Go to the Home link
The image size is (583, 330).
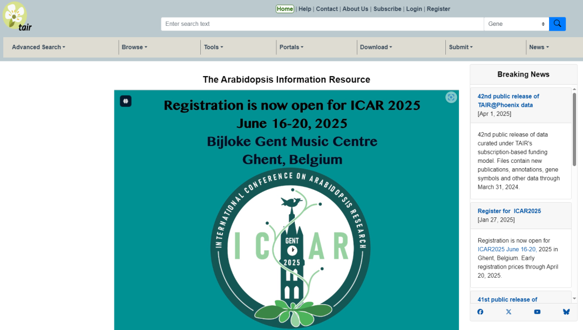point(285,9)
